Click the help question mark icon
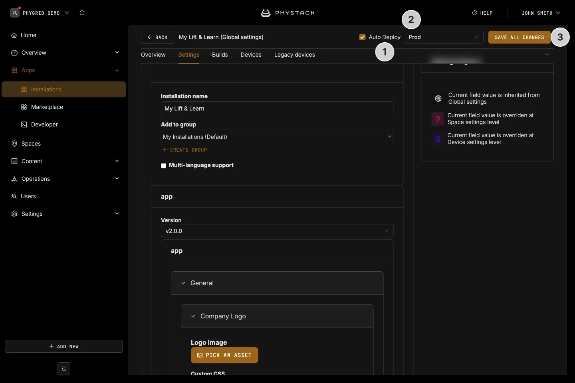This screenshot has width=575, height=383. (x=475, y=13)
